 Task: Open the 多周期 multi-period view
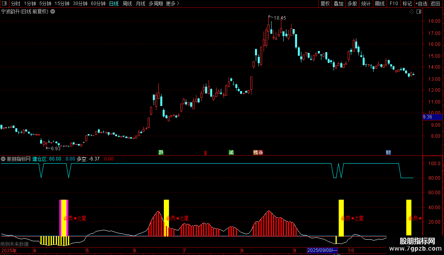[x=156, y=4]
